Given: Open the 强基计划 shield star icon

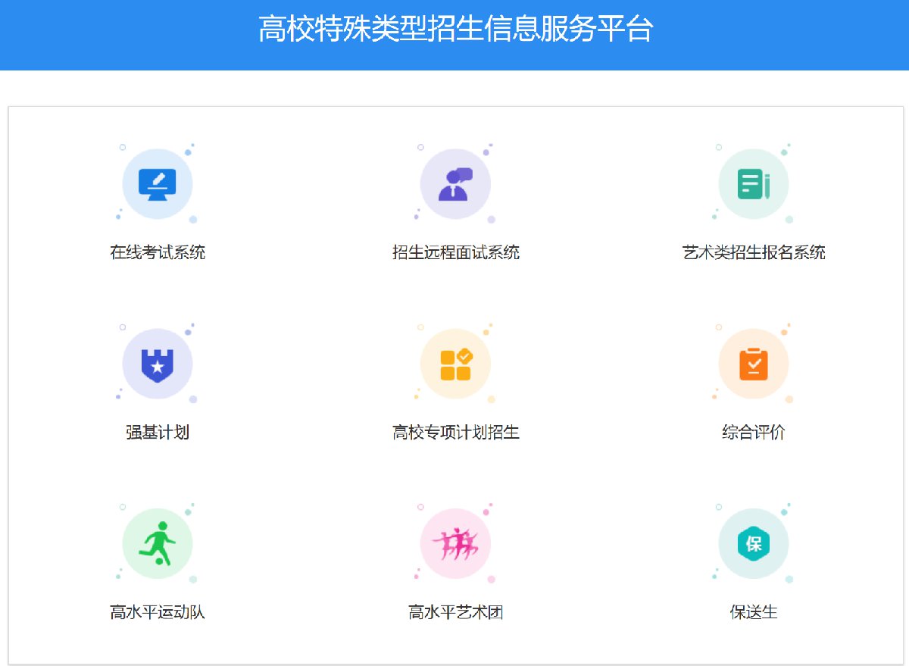Looking at the screenshot, I should point(158,364).
